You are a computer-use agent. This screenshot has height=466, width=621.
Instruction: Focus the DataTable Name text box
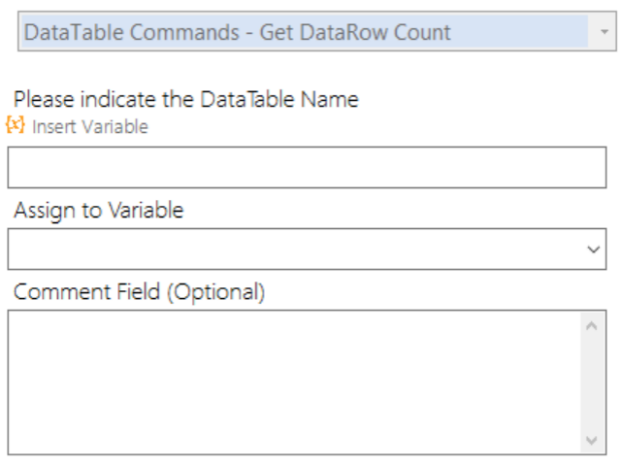pyautogui.click(x=307, y=167)
